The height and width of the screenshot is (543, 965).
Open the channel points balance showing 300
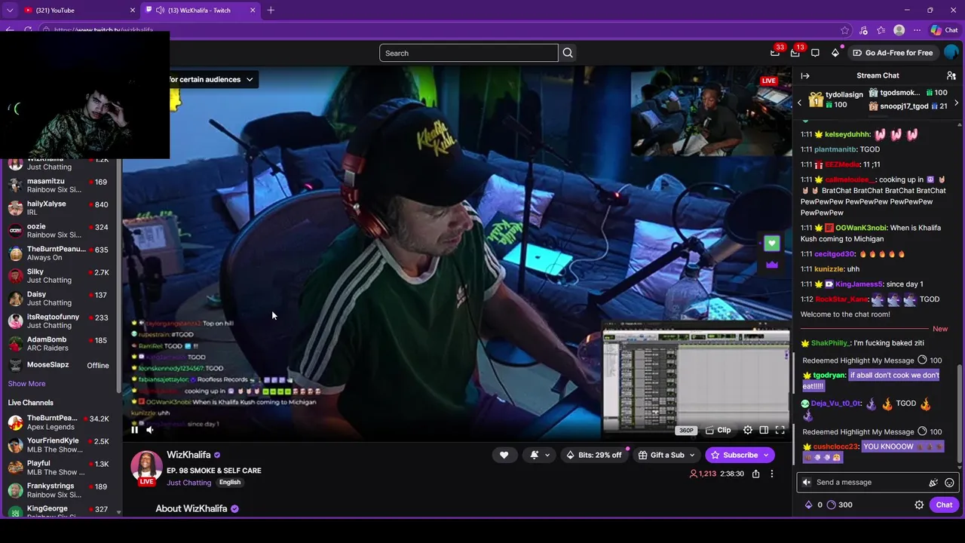pyautogui.click(x=839, y=505)
